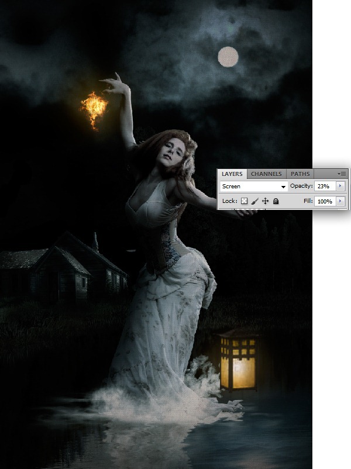The image size is (351, 469).
Task: Toggle Lock position icon
Action: click(x=266, y=201)
